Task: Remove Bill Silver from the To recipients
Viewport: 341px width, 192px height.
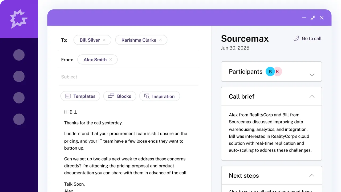Action: tap(104, 40)
